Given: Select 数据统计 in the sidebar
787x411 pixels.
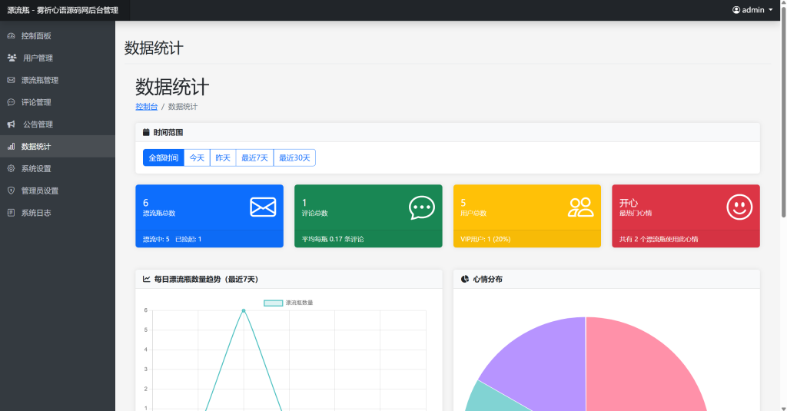Looking at the screenshot, I should 58,146.
